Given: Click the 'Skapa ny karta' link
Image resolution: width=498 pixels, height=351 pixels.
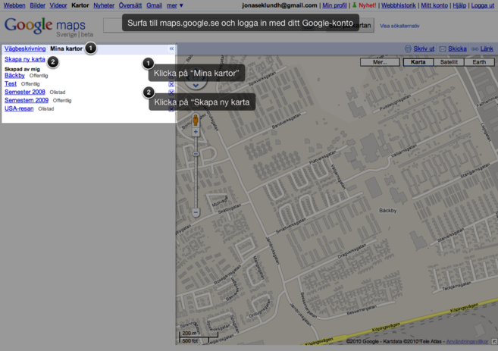Looking at the screenshot, I should tap(25, 59).
